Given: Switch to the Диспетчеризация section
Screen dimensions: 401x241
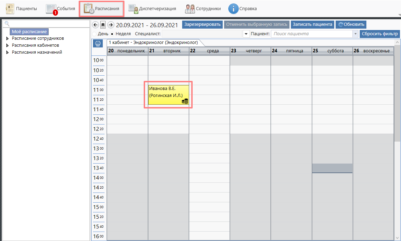Looking at the screenshot, I should coord(152,9).
